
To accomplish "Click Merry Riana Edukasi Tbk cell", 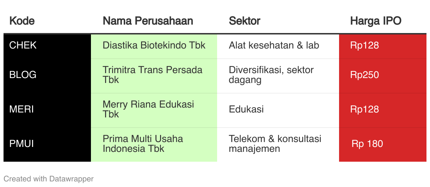I will point(148,109).
